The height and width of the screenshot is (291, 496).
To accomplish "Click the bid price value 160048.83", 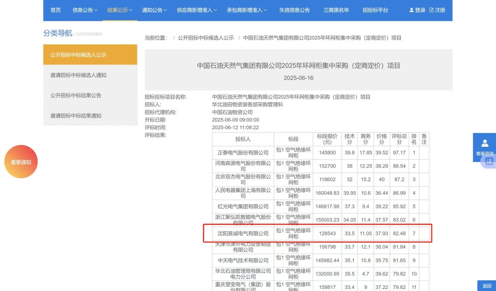I will point(327,193).
